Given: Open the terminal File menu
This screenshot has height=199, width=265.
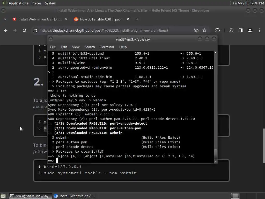Looking at the screenshot, I should [53, 47].
